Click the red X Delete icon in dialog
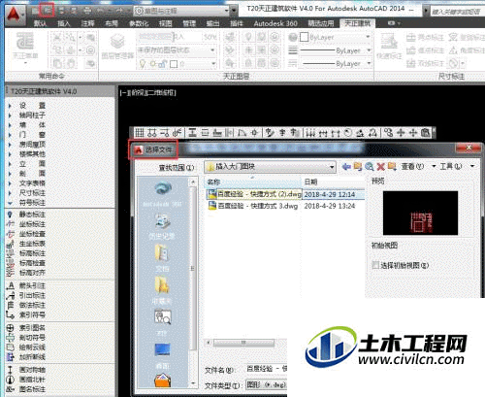Screen dimensions: 485x397 click(x=380, y=167)
